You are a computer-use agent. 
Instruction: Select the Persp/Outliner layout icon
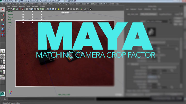3,62
